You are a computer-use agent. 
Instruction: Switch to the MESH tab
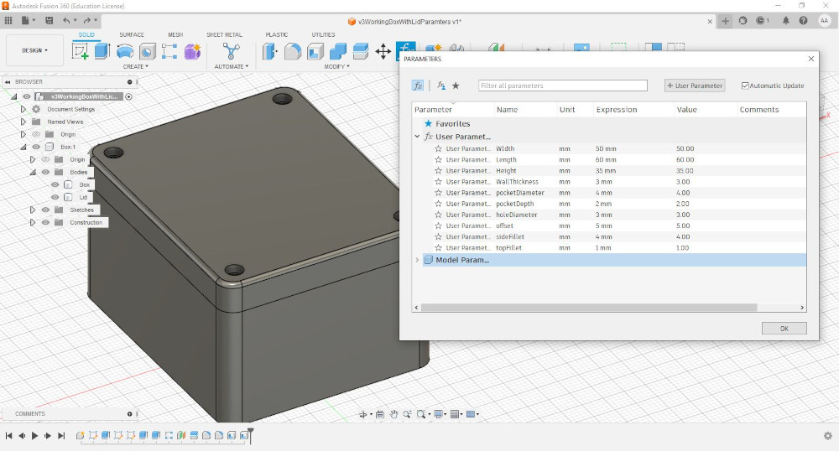175,34
